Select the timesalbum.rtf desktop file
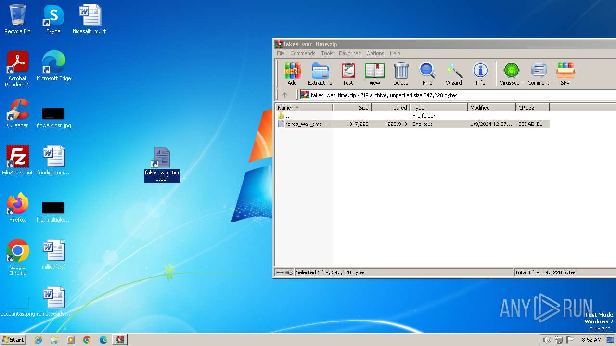The image size is (616, 346). pos(89,19)
